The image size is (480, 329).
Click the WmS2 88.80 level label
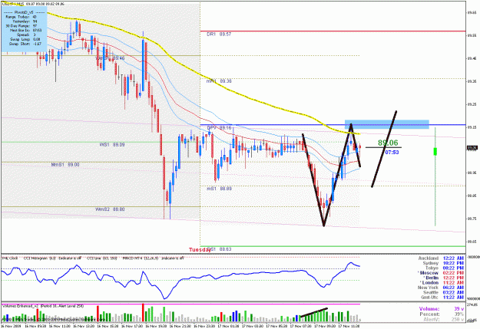click(110, 209)
